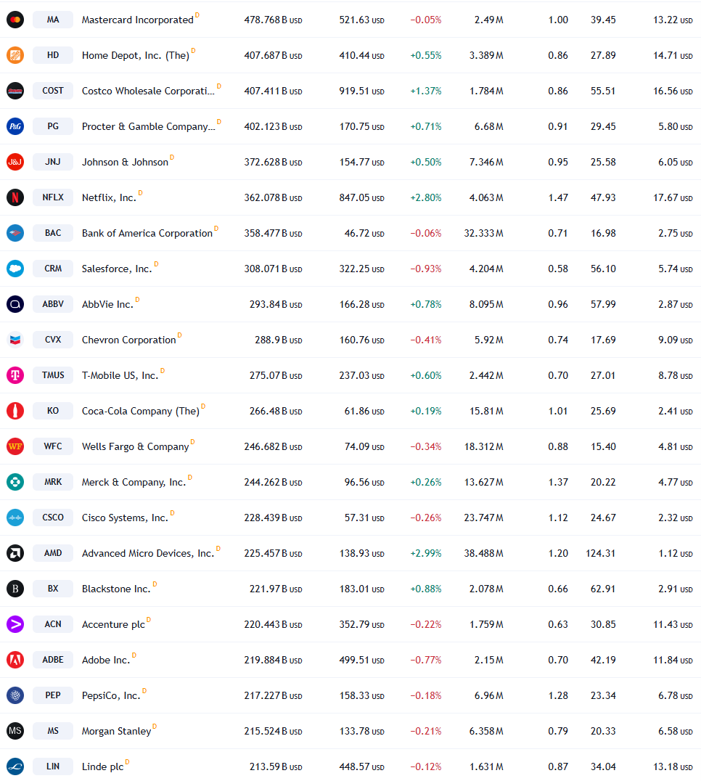Click the Blackstone logo icon
Screen dimensions: 701x781
pyautogui.click(x=15, y=589)
